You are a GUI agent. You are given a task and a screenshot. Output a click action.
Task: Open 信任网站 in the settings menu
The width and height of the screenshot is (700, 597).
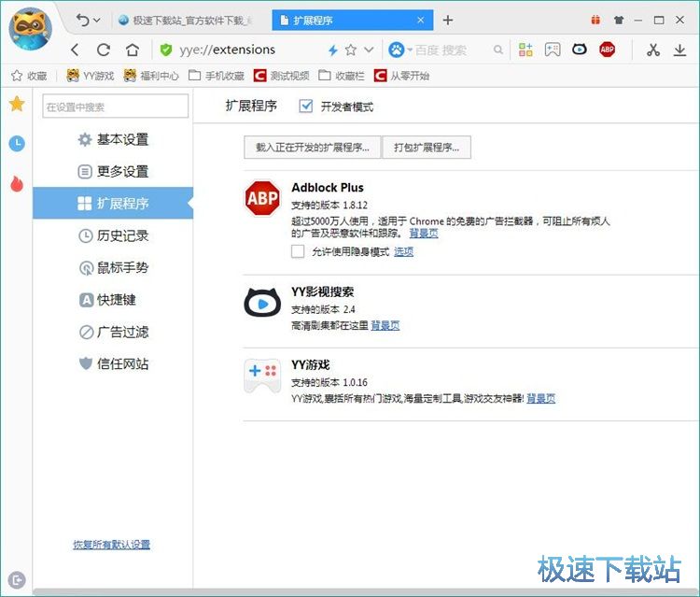tap(113, 363)
